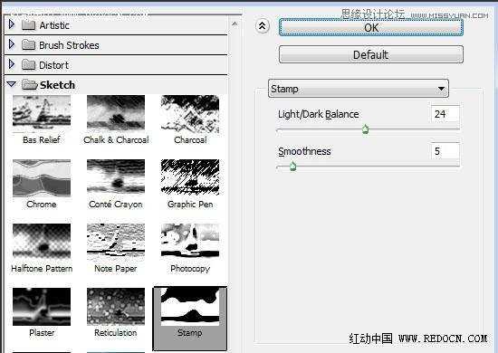Click the Light/Dark Balance label text

click(318, 114)
